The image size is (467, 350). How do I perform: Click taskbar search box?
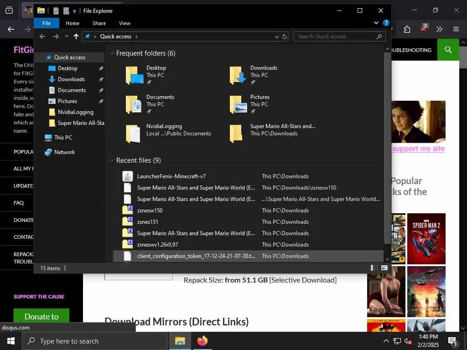(x=95, y=341)
